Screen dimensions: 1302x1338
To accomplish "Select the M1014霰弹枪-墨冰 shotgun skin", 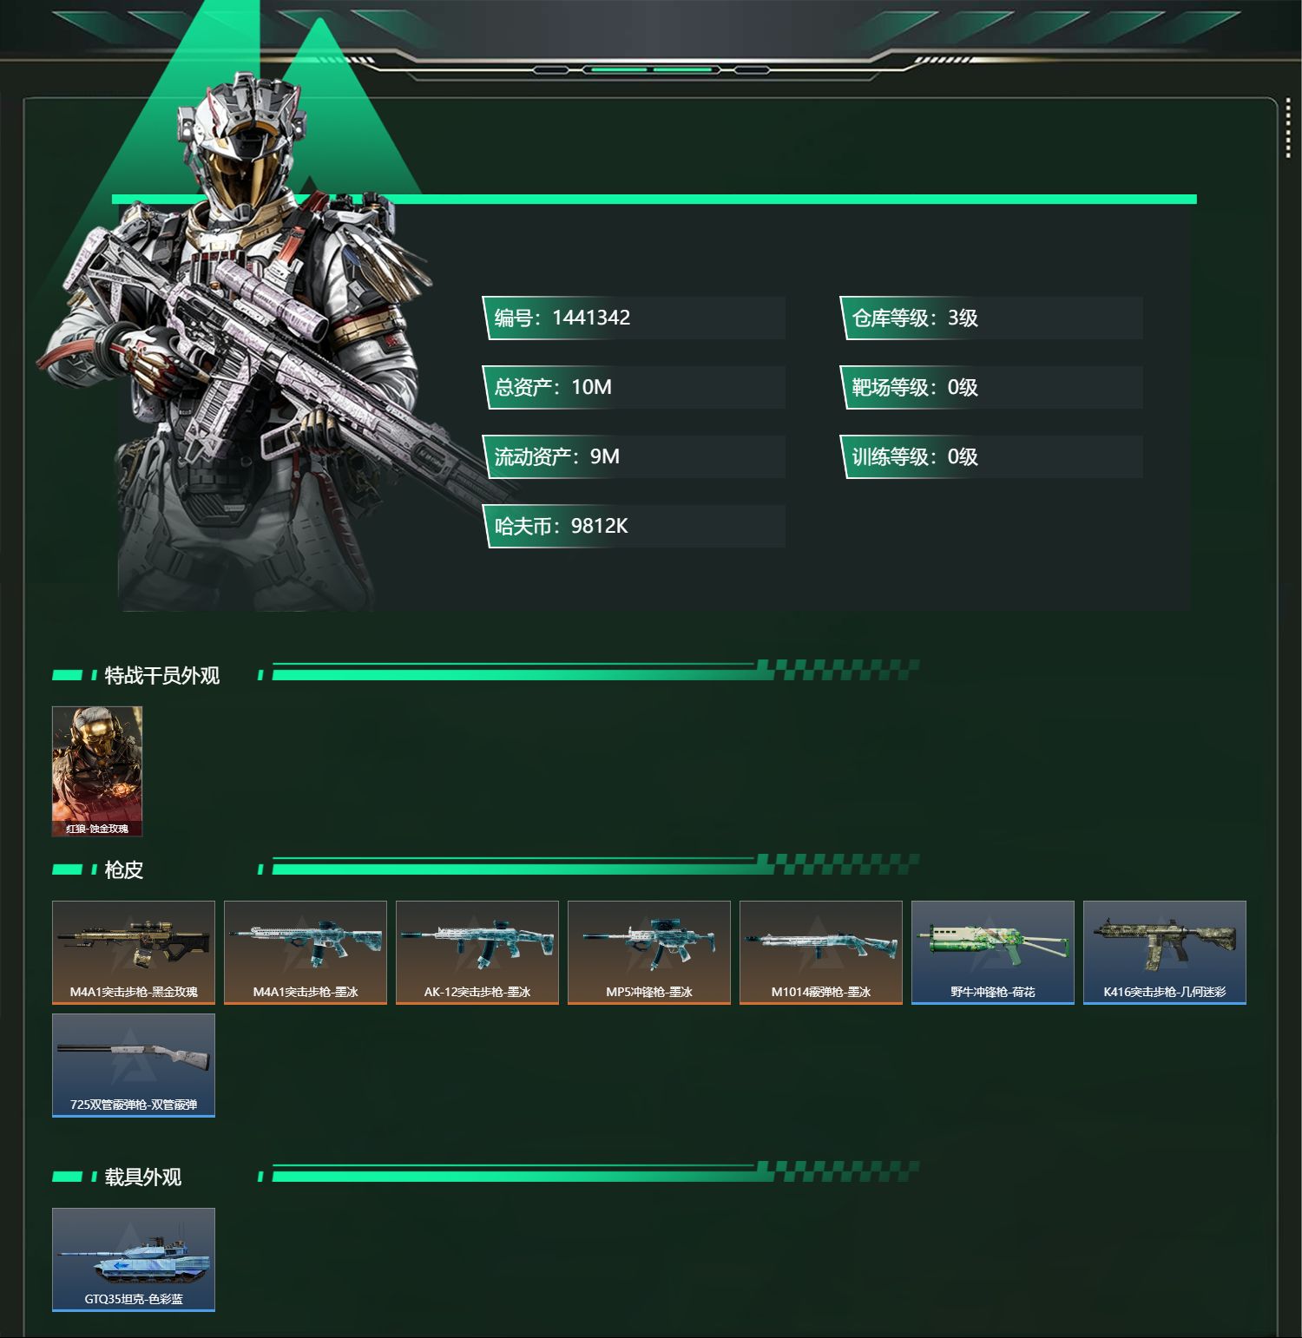I will click(x=821, y=953).
